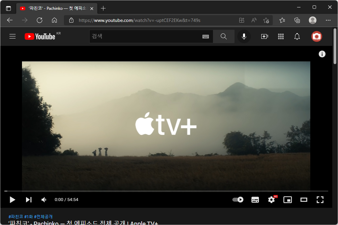This screenshot has width=338, height=225.
Task: Go to YouTube home via logo
Action: pyautogui.click(x=40, y=36)
